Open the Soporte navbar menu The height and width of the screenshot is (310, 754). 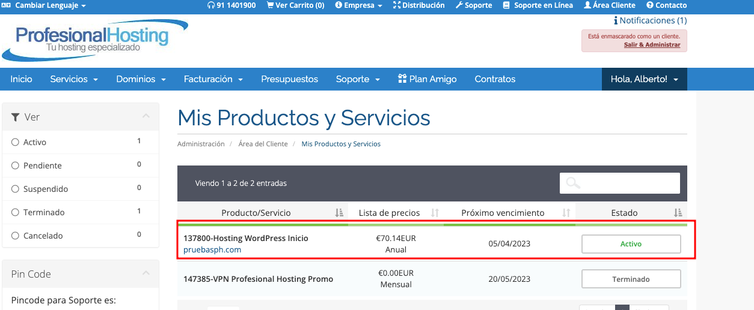tap(358, 79)
